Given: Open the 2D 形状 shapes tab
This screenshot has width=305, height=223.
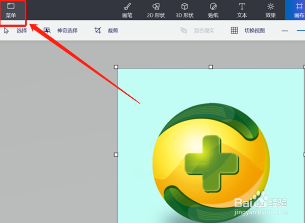Looking at the screenshot, I should click(x=156, y=10).
